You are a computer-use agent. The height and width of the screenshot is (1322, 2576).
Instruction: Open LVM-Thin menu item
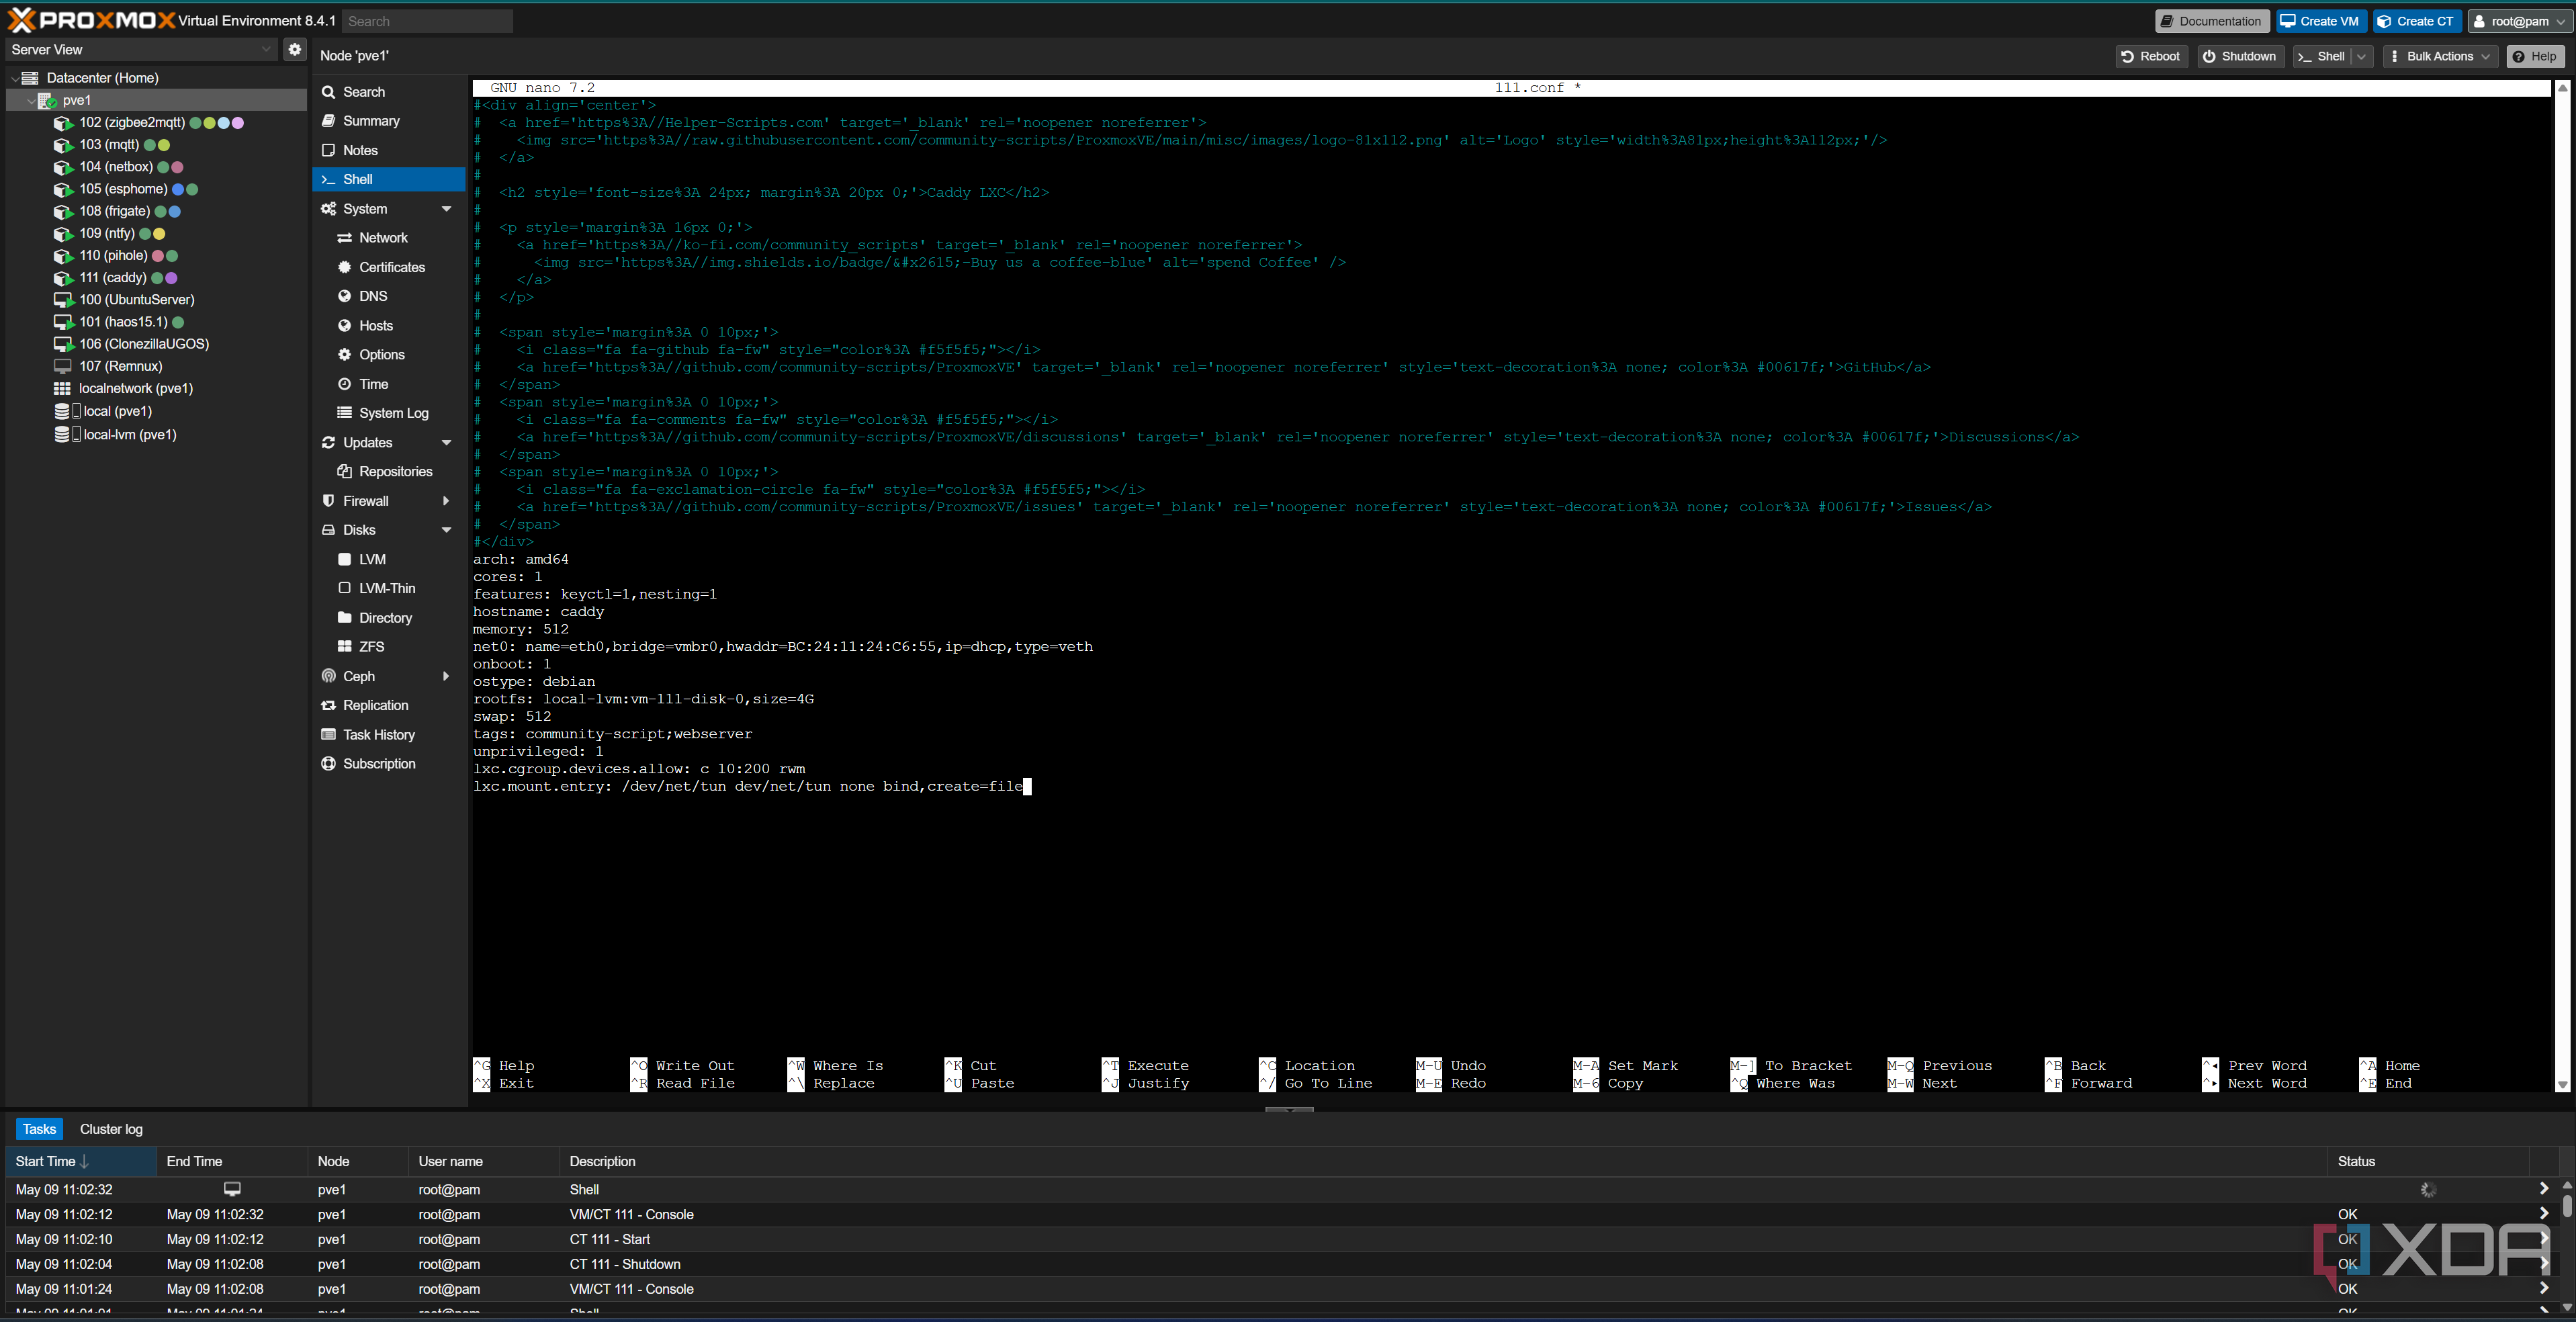coord(388,589)
